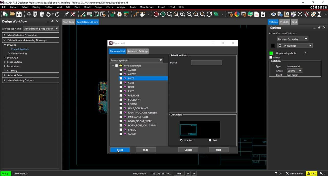Open the Rotation Angle dropdown
The height and width of the screenshot is (176, 328).
(299, 71)
